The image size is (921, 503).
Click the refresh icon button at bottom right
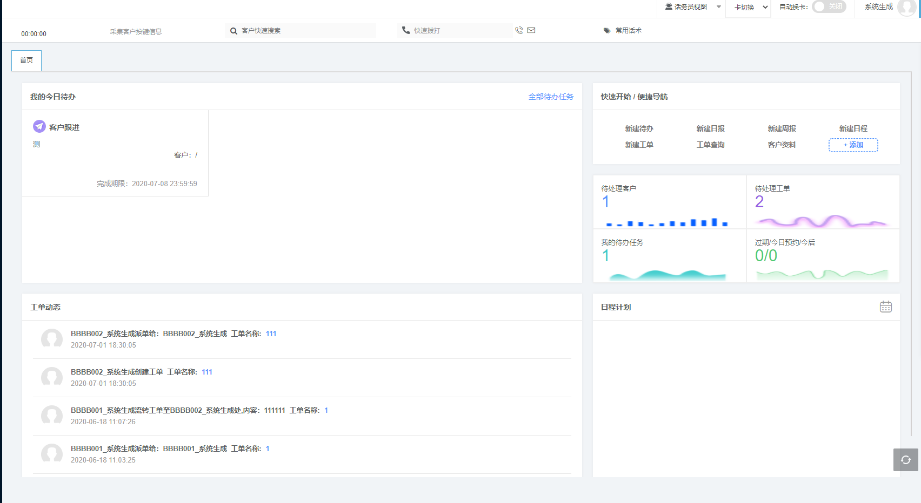point(905,460)
